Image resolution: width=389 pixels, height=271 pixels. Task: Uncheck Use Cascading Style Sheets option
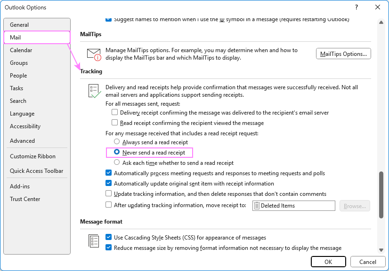(x=108, y=237)
